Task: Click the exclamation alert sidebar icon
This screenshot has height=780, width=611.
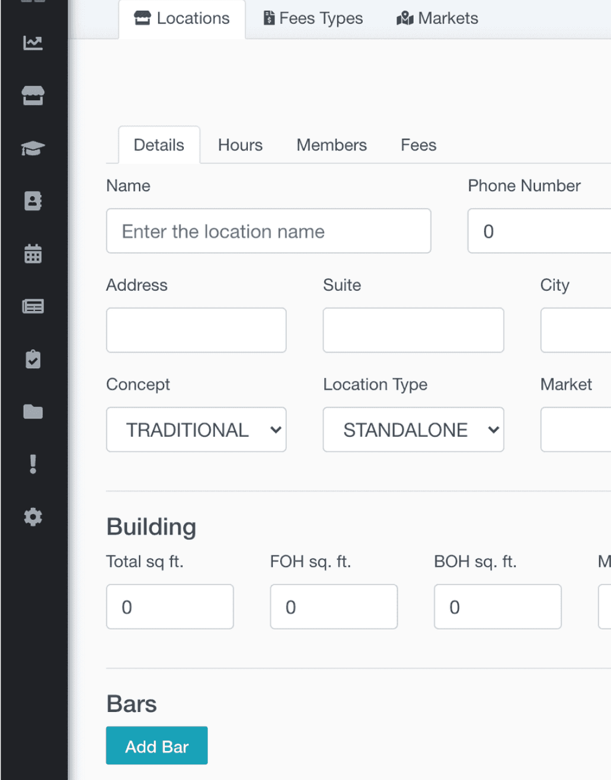Action: [33, 464]
